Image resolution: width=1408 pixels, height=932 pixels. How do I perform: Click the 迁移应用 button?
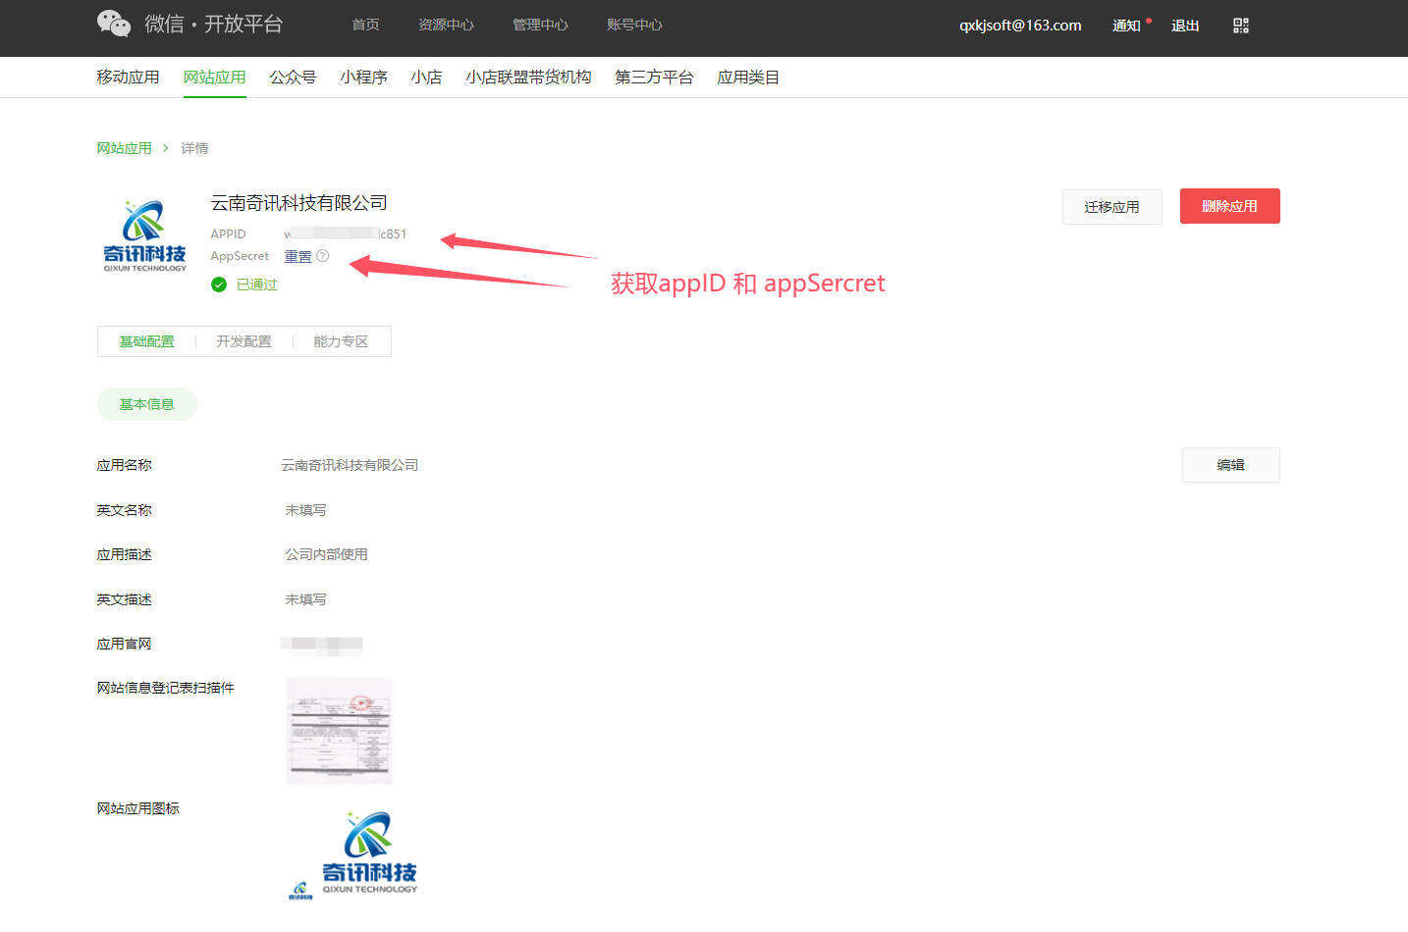pyautogui.click(x=1111, y=207)
